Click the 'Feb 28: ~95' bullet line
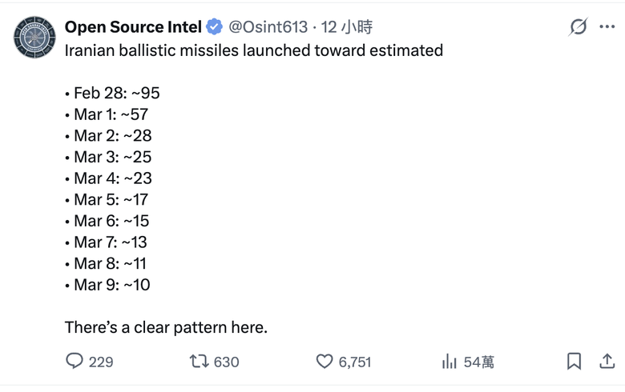 [x=112, y=93]
